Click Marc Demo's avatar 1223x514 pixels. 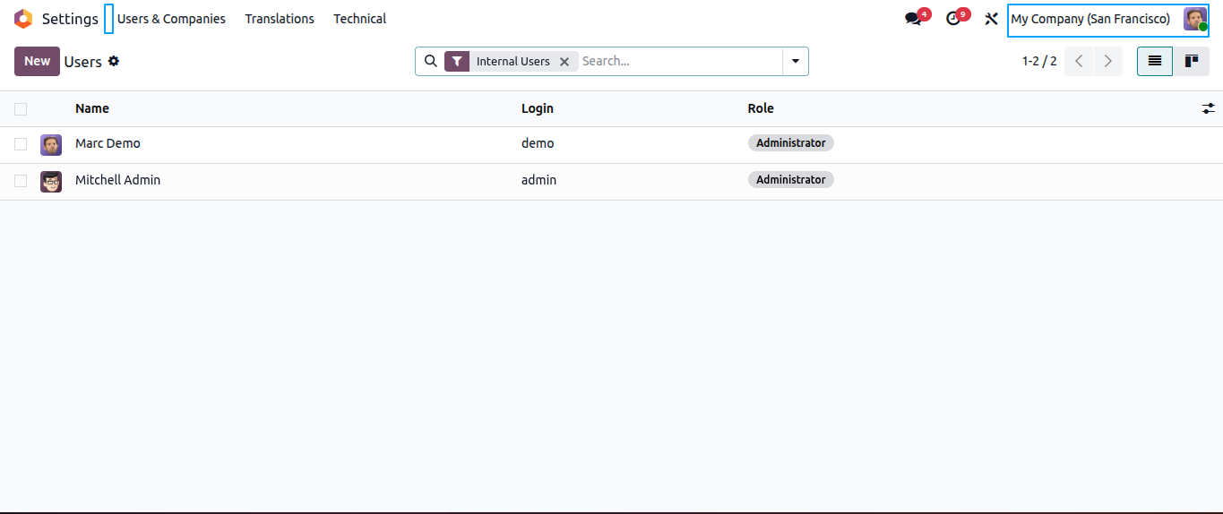click(51, 145)
